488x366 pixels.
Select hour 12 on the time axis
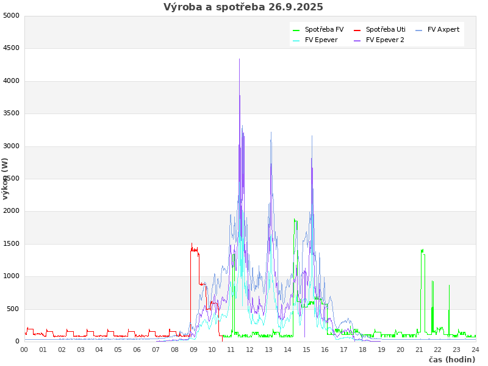[x=250, y=350]
